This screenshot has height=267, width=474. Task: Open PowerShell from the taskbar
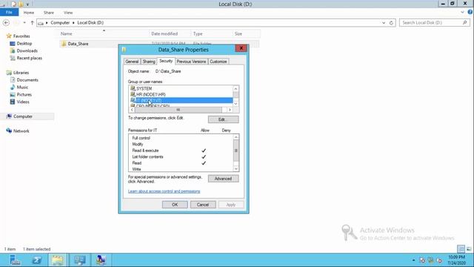coord(36,260)
